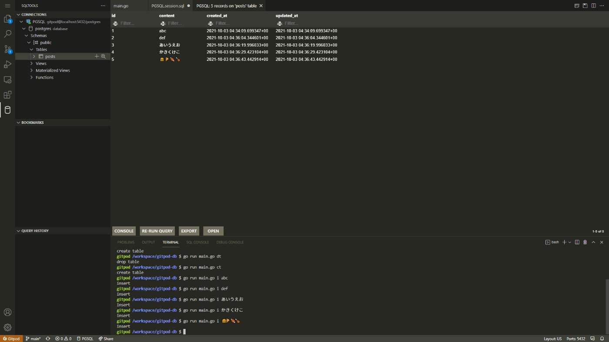Collapse the postgres database node
This screenshot has width=609, height=342.
click(x=24, y=28)
